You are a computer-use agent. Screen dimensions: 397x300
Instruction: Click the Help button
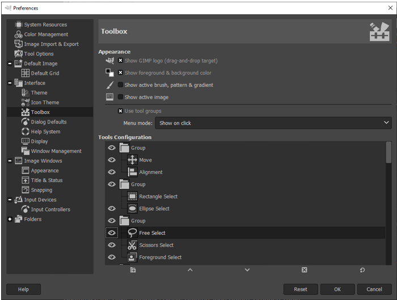pos(23,289)
